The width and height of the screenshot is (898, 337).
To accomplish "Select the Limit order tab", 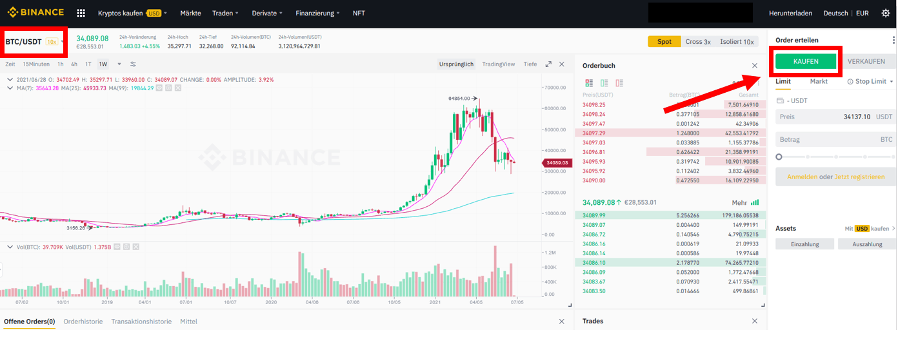I will tap(783, 82).
